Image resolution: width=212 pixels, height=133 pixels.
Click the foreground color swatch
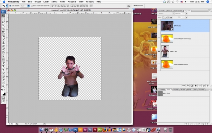click(2, 93)
